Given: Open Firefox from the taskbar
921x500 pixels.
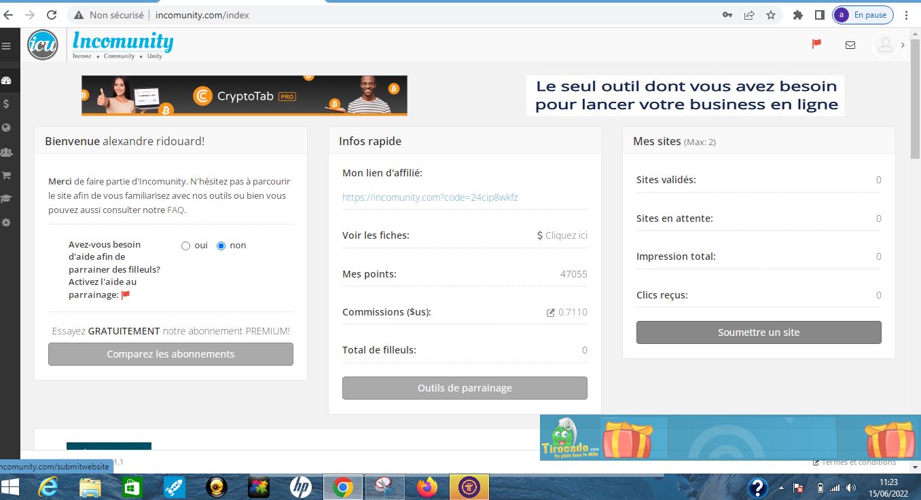Looking at the screenshot, I should (427, 486).
